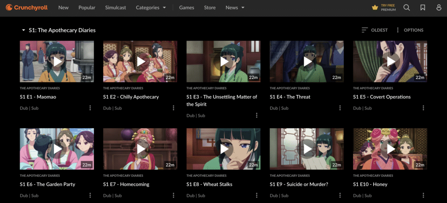The width and height of the screenshot is (447, 203).
Task: Click series label above S1 E1 Maomao
Action: 40,88
